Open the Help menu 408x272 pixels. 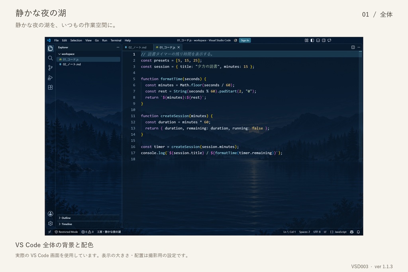coord(128,40)
